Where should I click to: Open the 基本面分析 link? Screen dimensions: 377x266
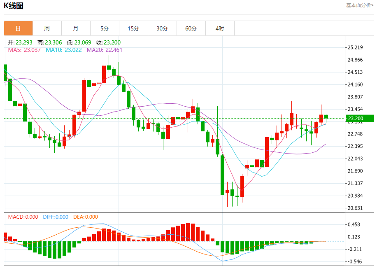pyautogui.click(x=360, y=5)
